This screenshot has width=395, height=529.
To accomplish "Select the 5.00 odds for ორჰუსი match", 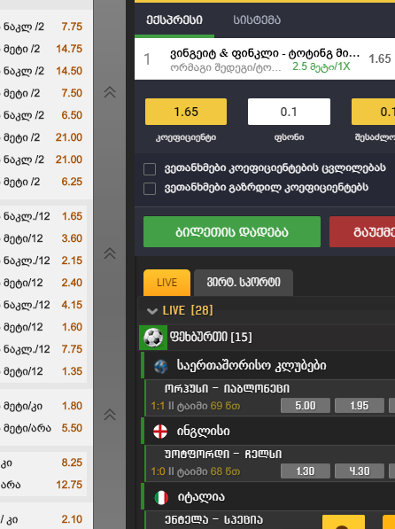I will click(306, 406).
